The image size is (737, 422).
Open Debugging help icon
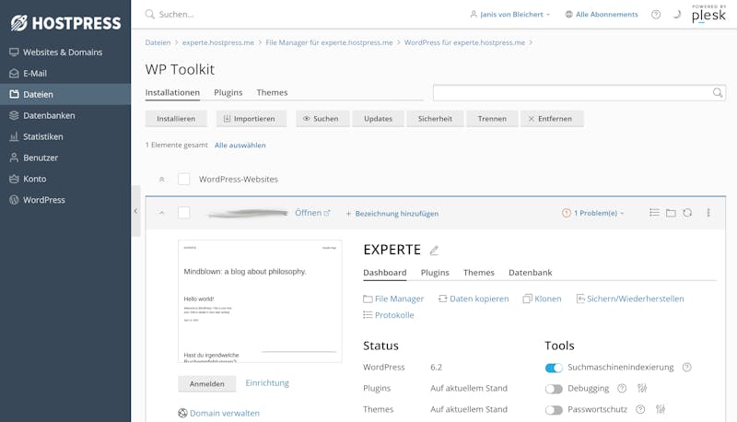tap(622, 388)
